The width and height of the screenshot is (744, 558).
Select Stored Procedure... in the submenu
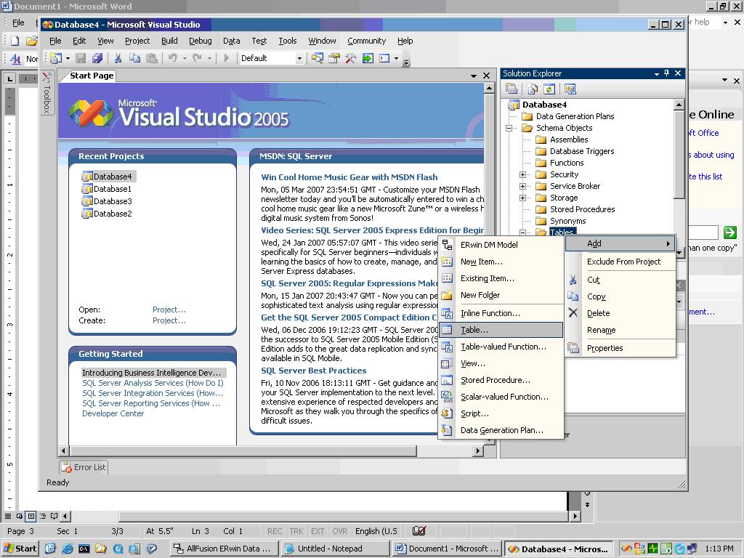[501, 380]
